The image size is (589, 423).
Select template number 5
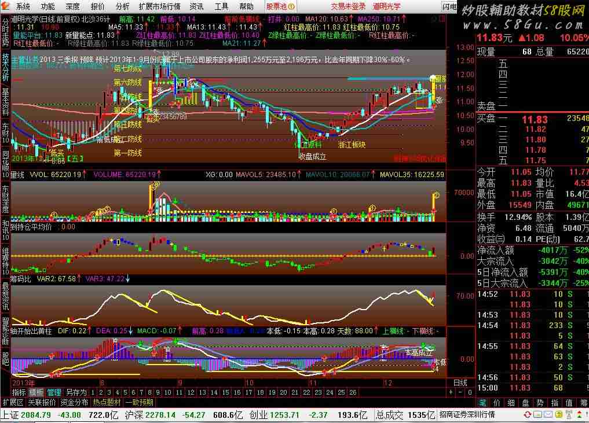coord(125,392)
